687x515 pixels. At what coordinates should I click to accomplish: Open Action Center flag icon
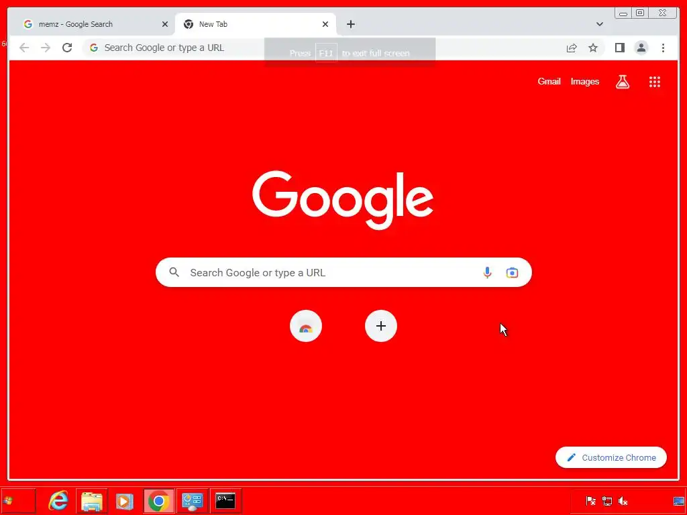click(x=590, y=500)
